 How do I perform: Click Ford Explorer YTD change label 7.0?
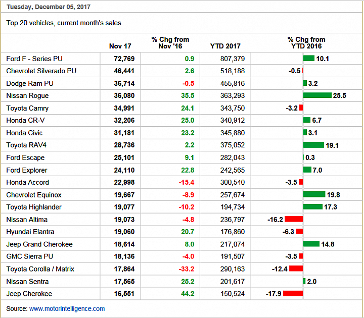pos(317,170)
